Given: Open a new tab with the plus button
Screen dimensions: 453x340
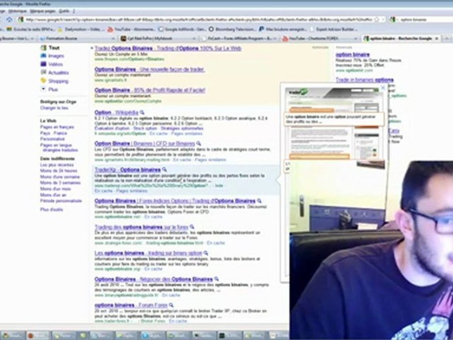Looking at the screenshot, I should pos(447,38).
